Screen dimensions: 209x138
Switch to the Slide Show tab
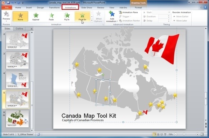tap(86, 8)
